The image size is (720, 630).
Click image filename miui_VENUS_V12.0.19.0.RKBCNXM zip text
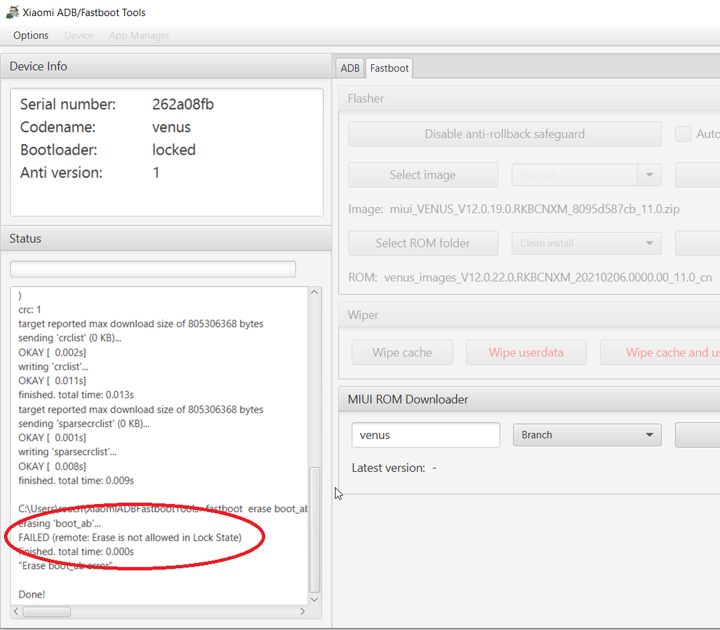point(534,209)
